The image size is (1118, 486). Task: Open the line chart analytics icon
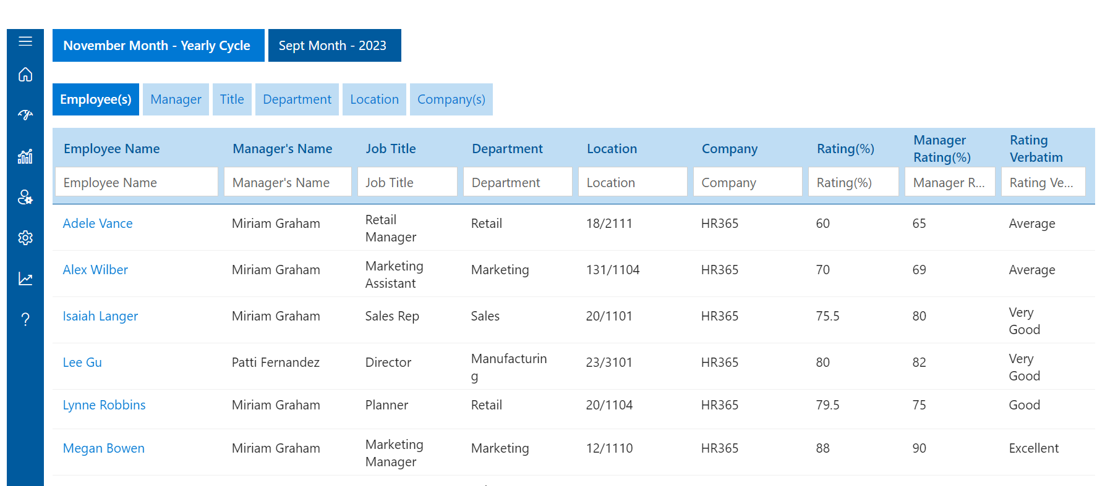click(x=25, y=279)
